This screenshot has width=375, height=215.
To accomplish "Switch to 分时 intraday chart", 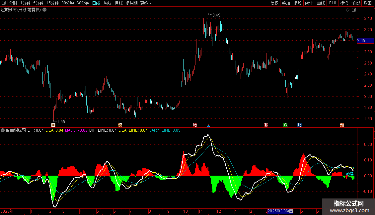I will pyautogui.click(x=13, y=3).
